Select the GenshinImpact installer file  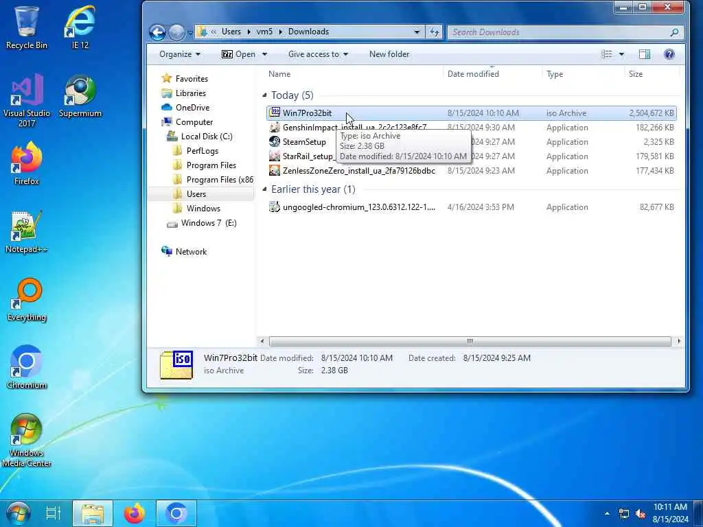tap(471, 127)
